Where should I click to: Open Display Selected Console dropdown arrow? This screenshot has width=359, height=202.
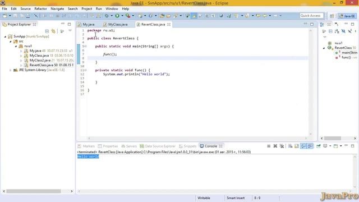pos(330,146)
